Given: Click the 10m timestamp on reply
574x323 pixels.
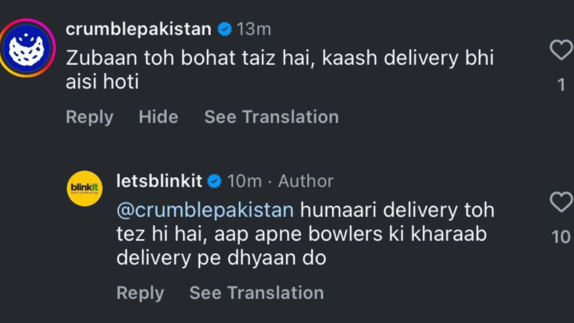Looking at the screenshot, I should click(244, 181).
